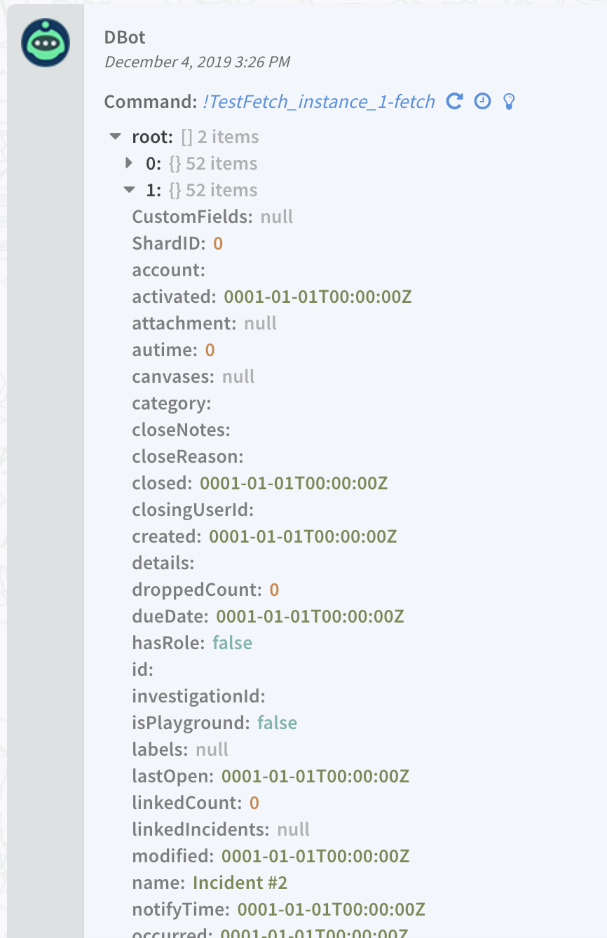Image resolution: width=607 pixels, height=938 pixels.
Task: Click the December 4, 2019 timestamp
Action: 197,62
